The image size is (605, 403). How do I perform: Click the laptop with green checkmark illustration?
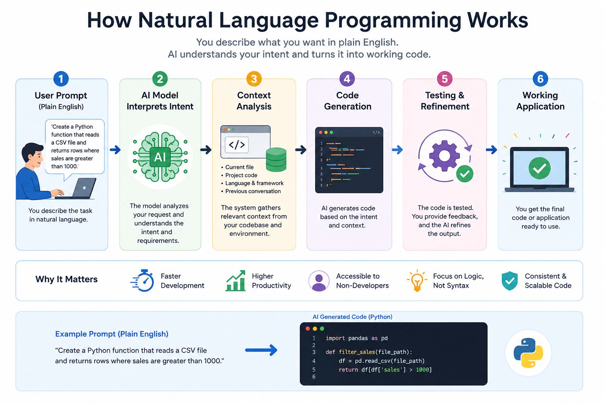tap(540, 169)
